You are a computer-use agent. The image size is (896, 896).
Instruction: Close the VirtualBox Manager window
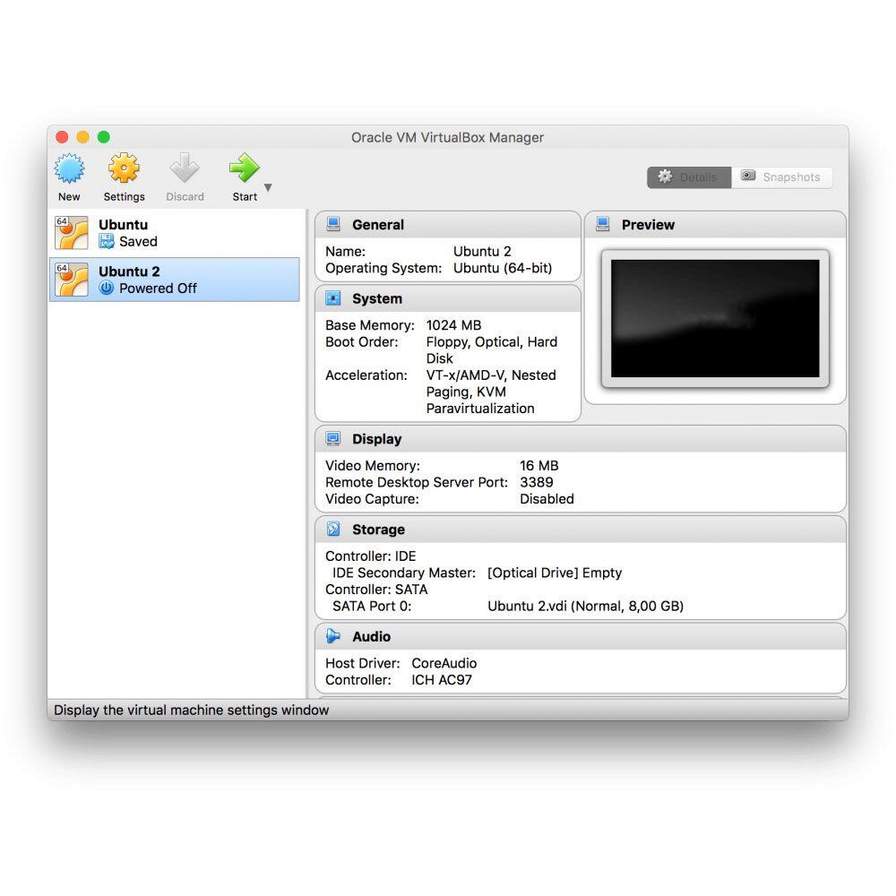click(63, 137)
